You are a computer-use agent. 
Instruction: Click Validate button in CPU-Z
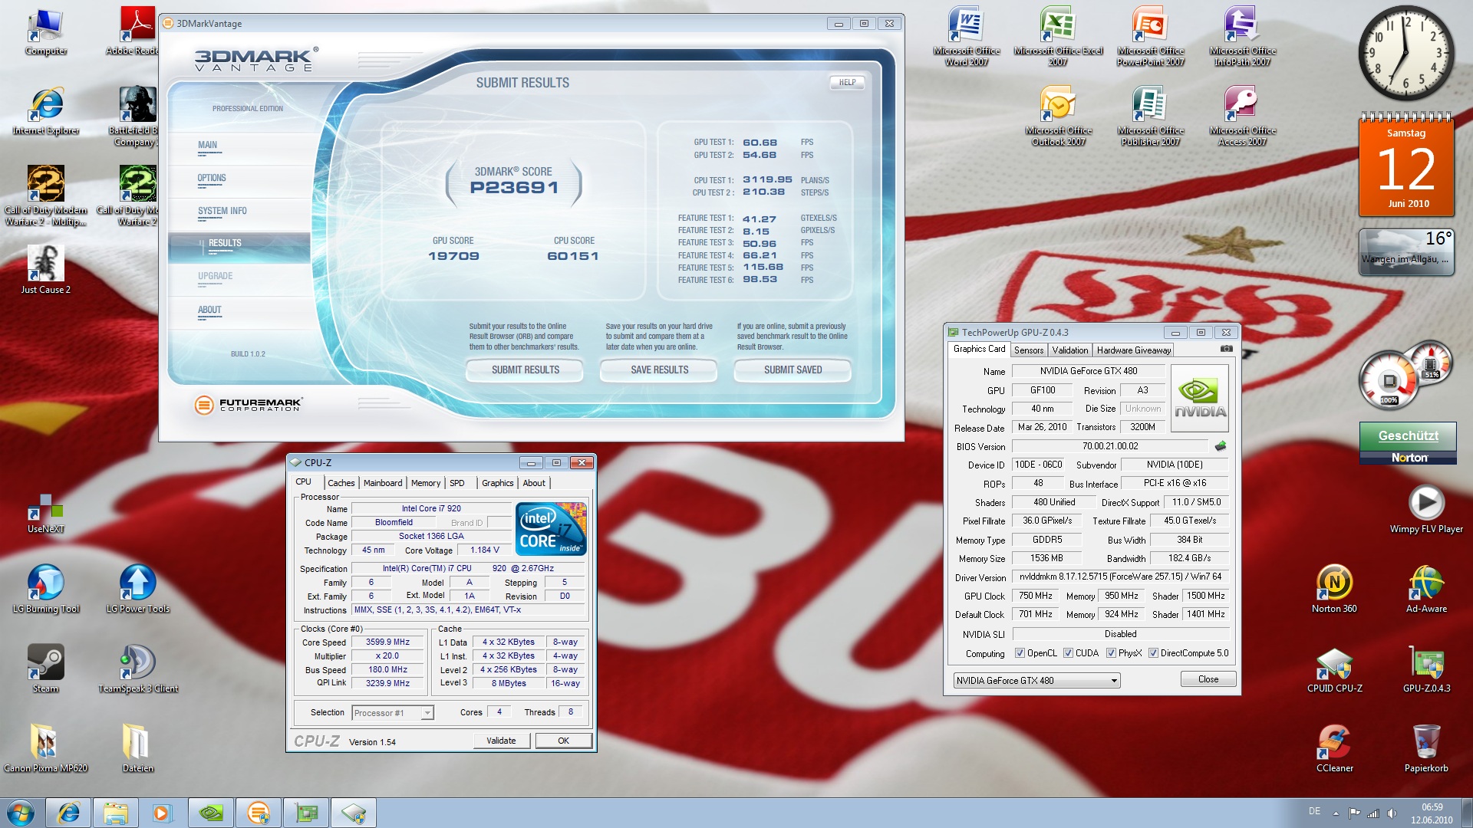click(501, 741)
